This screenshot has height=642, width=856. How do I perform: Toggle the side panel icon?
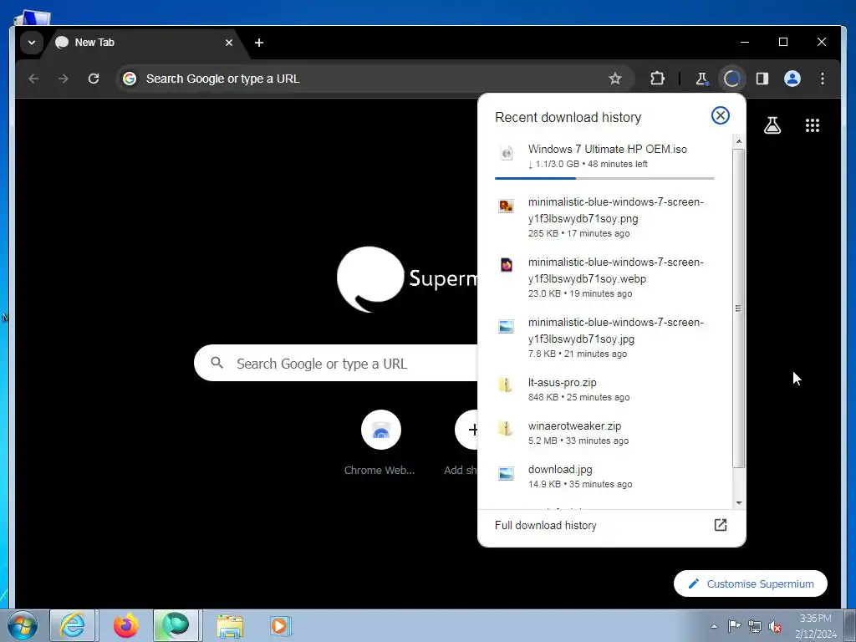click(x=762, y=79)
